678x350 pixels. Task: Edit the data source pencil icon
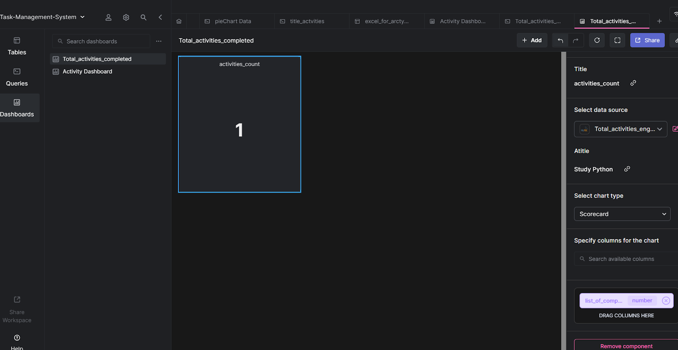(x=675, y=129)
